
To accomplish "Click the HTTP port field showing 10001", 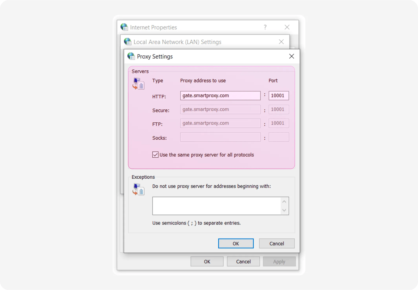I will click(x=278, y=96).
